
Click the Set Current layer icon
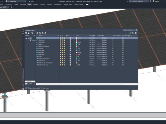(x=45, y=33)
